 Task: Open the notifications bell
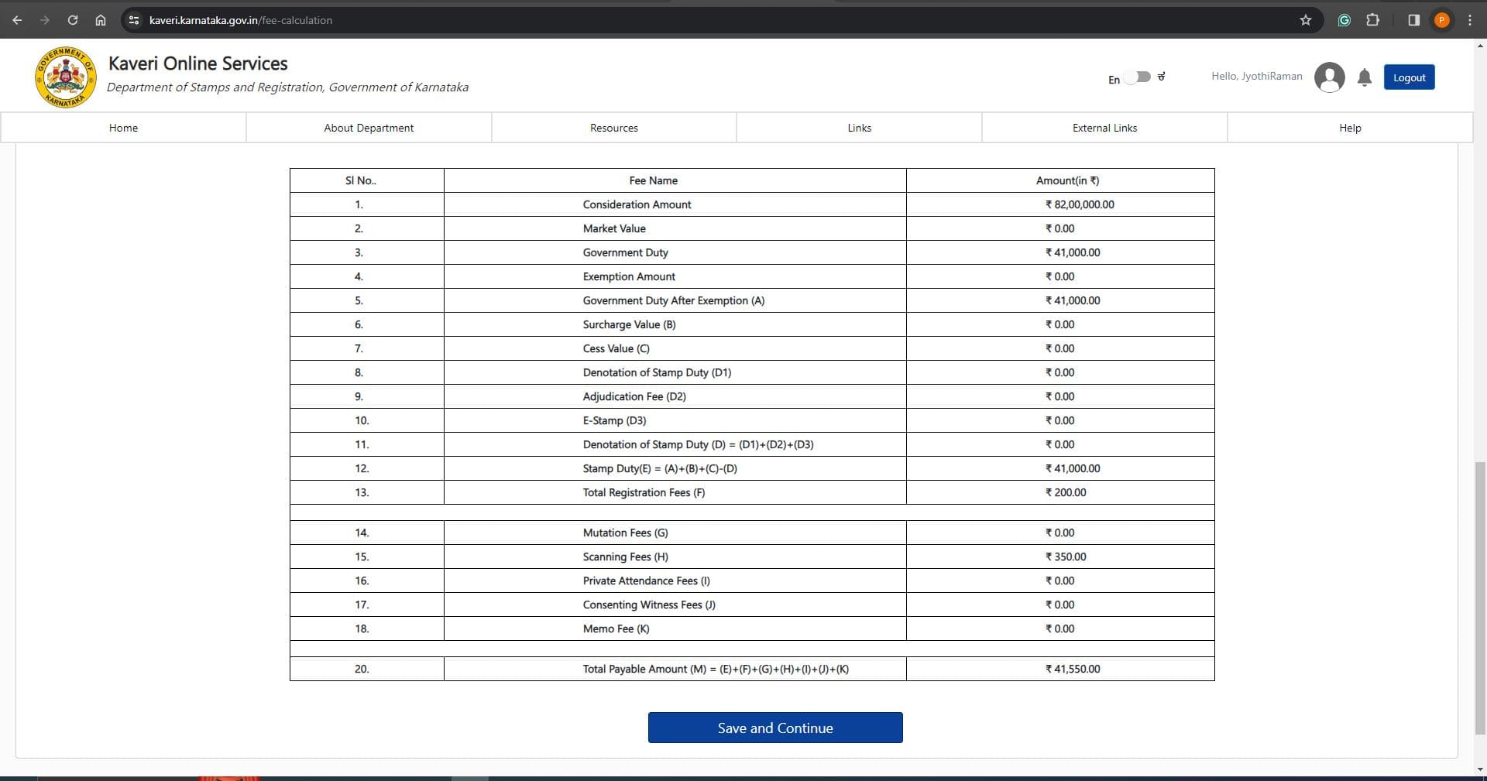[x=1365, y=77]
